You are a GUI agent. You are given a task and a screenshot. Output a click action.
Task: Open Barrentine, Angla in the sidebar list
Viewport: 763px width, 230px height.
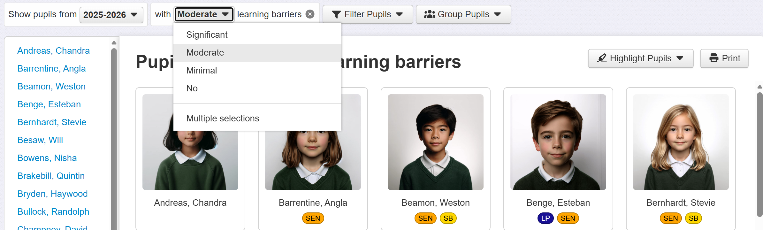(51, 68)
